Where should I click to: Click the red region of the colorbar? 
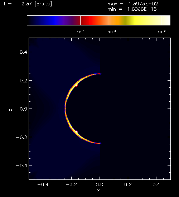(91, 20)
